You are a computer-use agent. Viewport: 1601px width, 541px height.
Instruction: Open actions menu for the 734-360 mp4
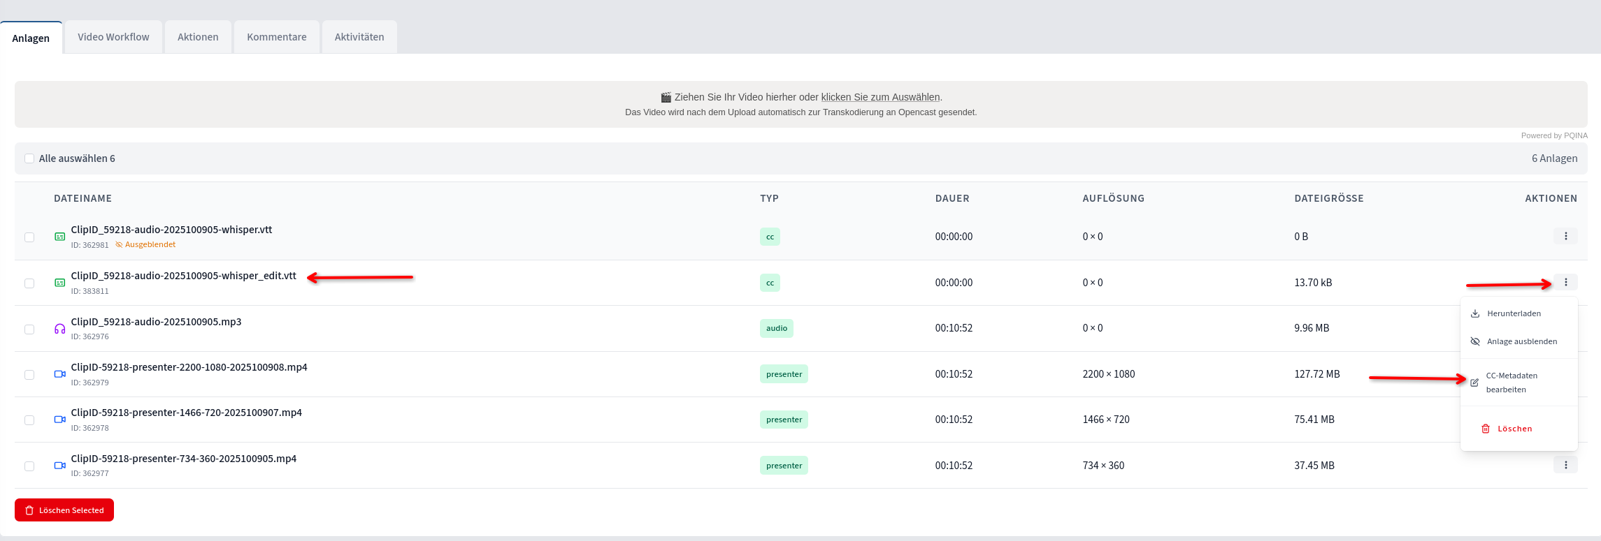(x=1565, y=465)
